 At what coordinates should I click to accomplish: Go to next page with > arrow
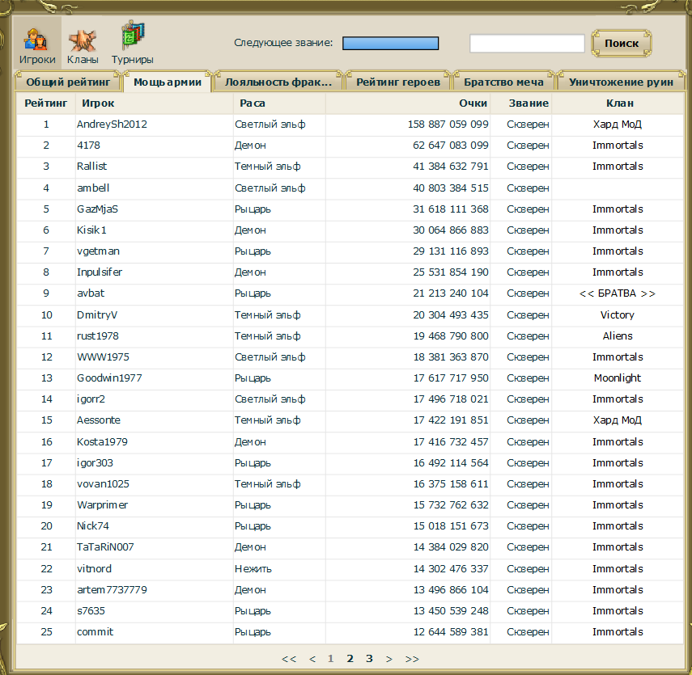tap(388, 659)
